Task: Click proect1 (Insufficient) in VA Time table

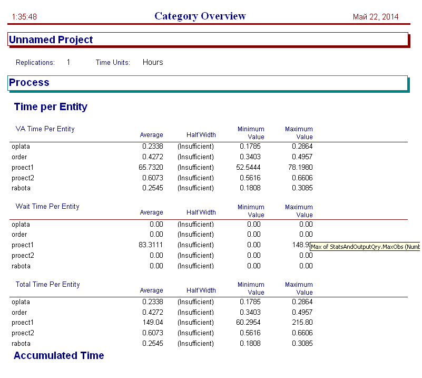Action: (x=195, y=168)
